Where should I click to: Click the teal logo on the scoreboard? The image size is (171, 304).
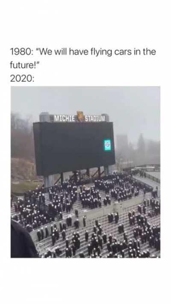coord(108,145)
